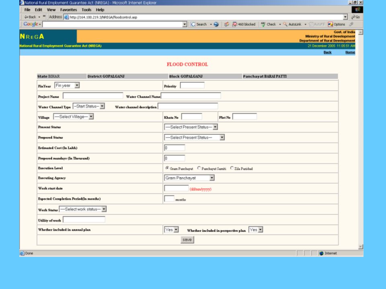Click the Internet zone icon in status bar
This screenshot has height=289, width=386.
(321, 253)
